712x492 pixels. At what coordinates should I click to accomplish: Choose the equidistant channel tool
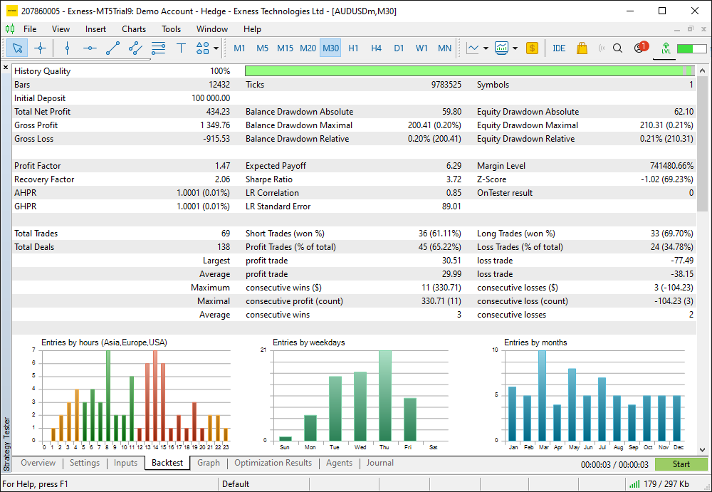(x=135, y=48)
